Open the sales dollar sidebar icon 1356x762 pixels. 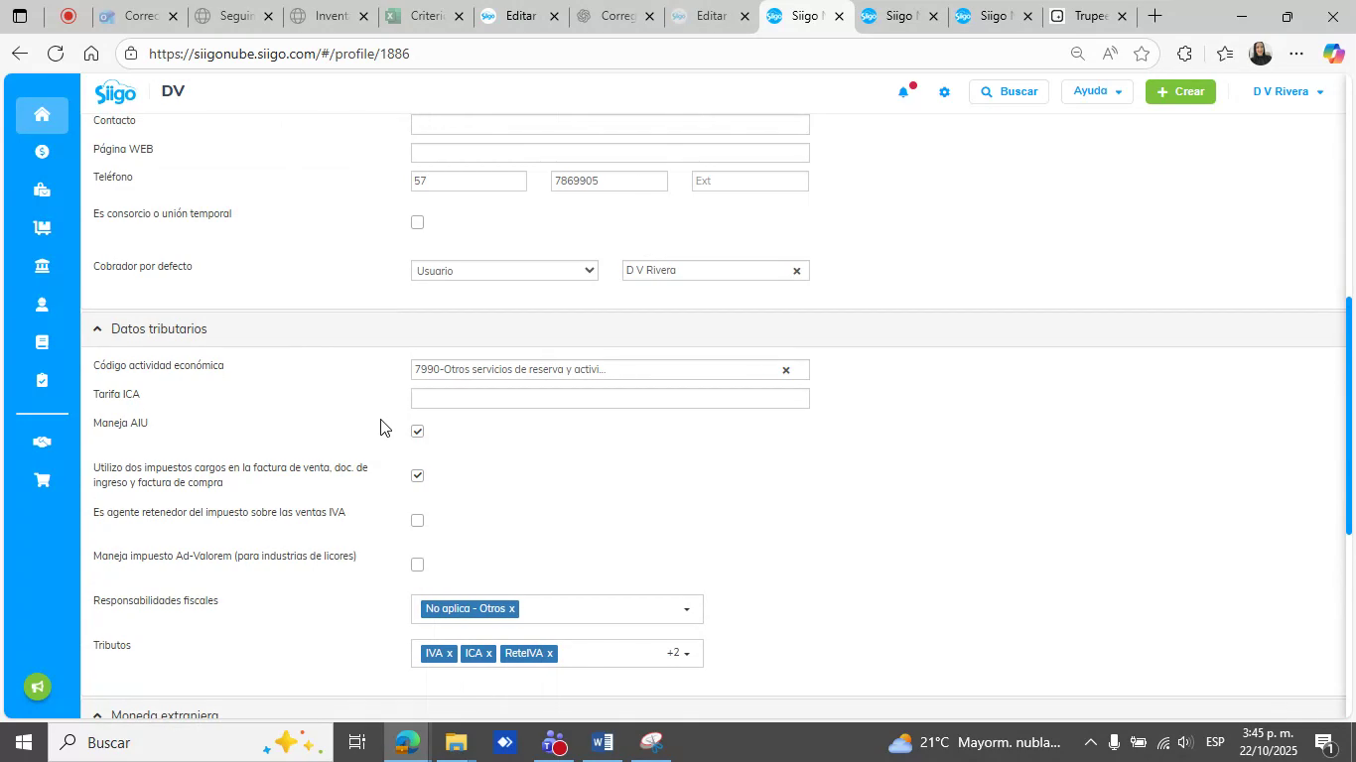click(42, 152)
